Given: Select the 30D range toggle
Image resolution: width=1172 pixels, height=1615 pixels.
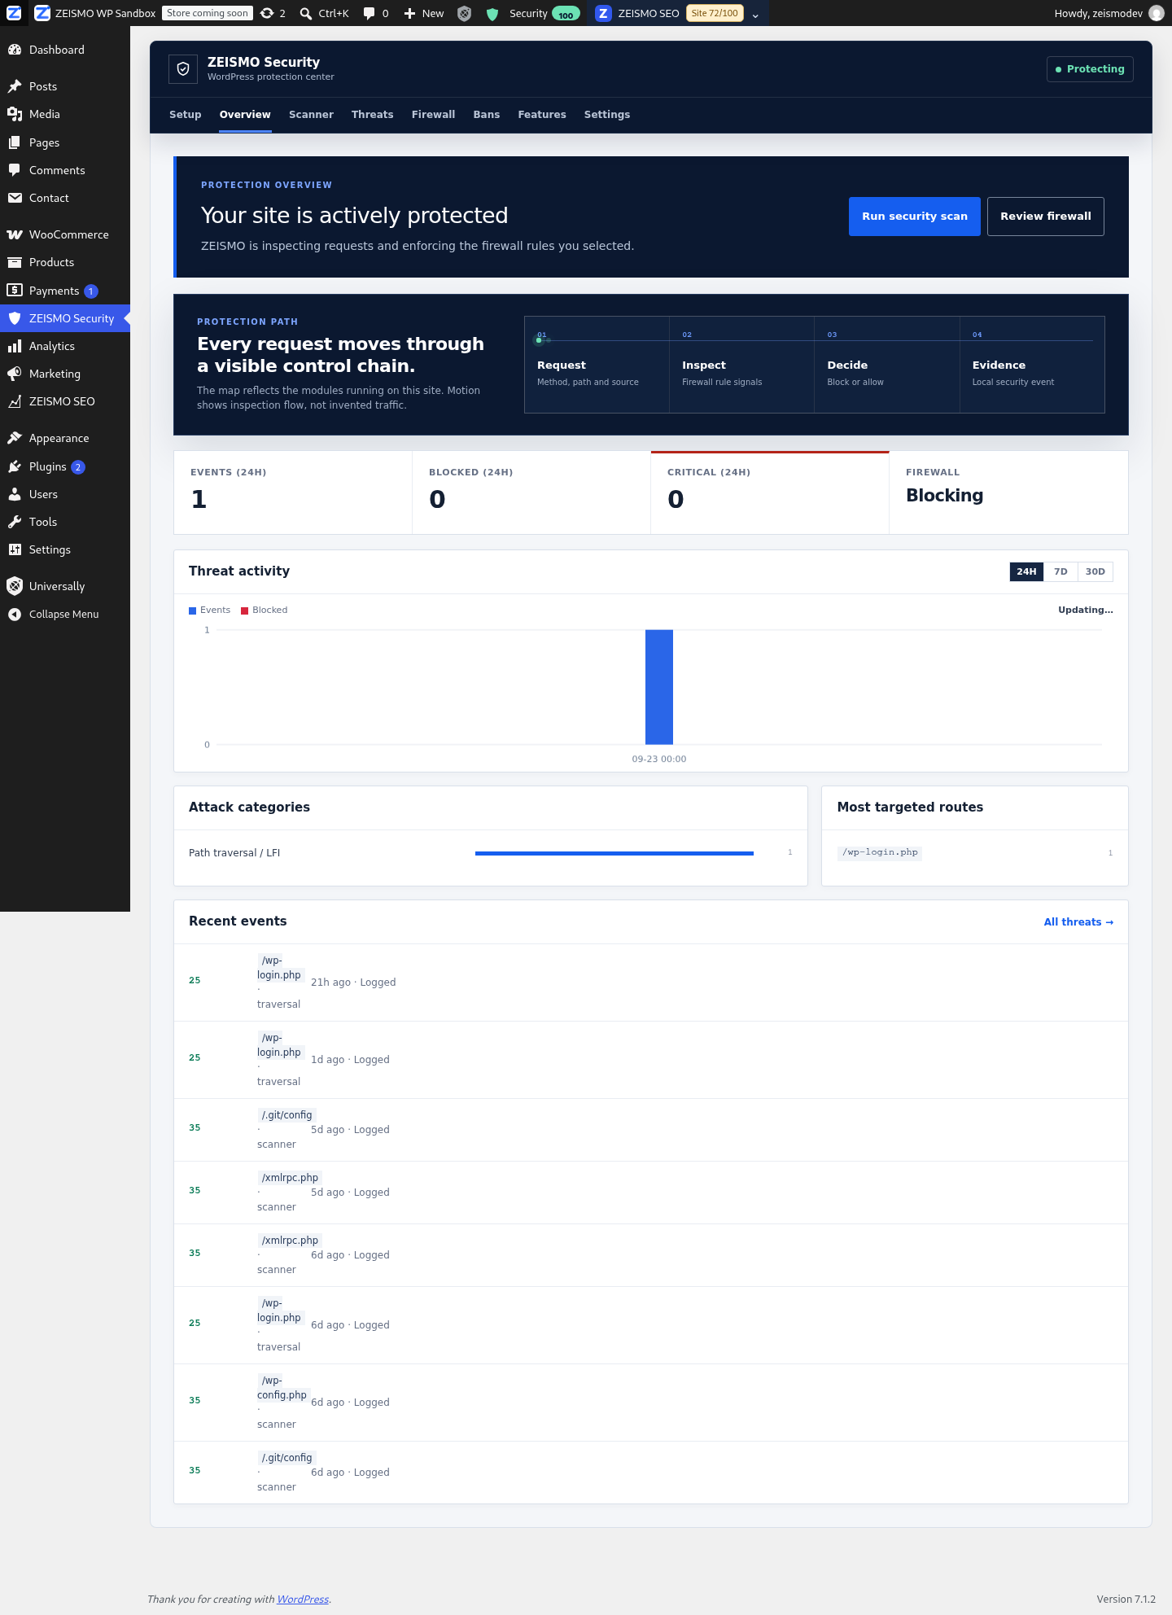Looking at the screenshot, I should 1095,571.
